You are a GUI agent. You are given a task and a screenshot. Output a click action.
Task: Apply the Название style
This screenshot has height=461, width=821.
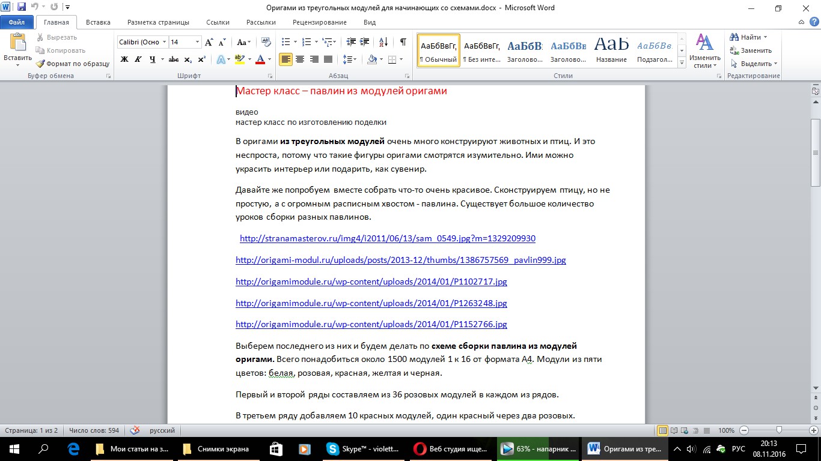coord(612,50)
